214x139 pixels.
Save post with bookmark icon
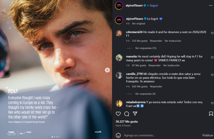(x=211, y=114)
